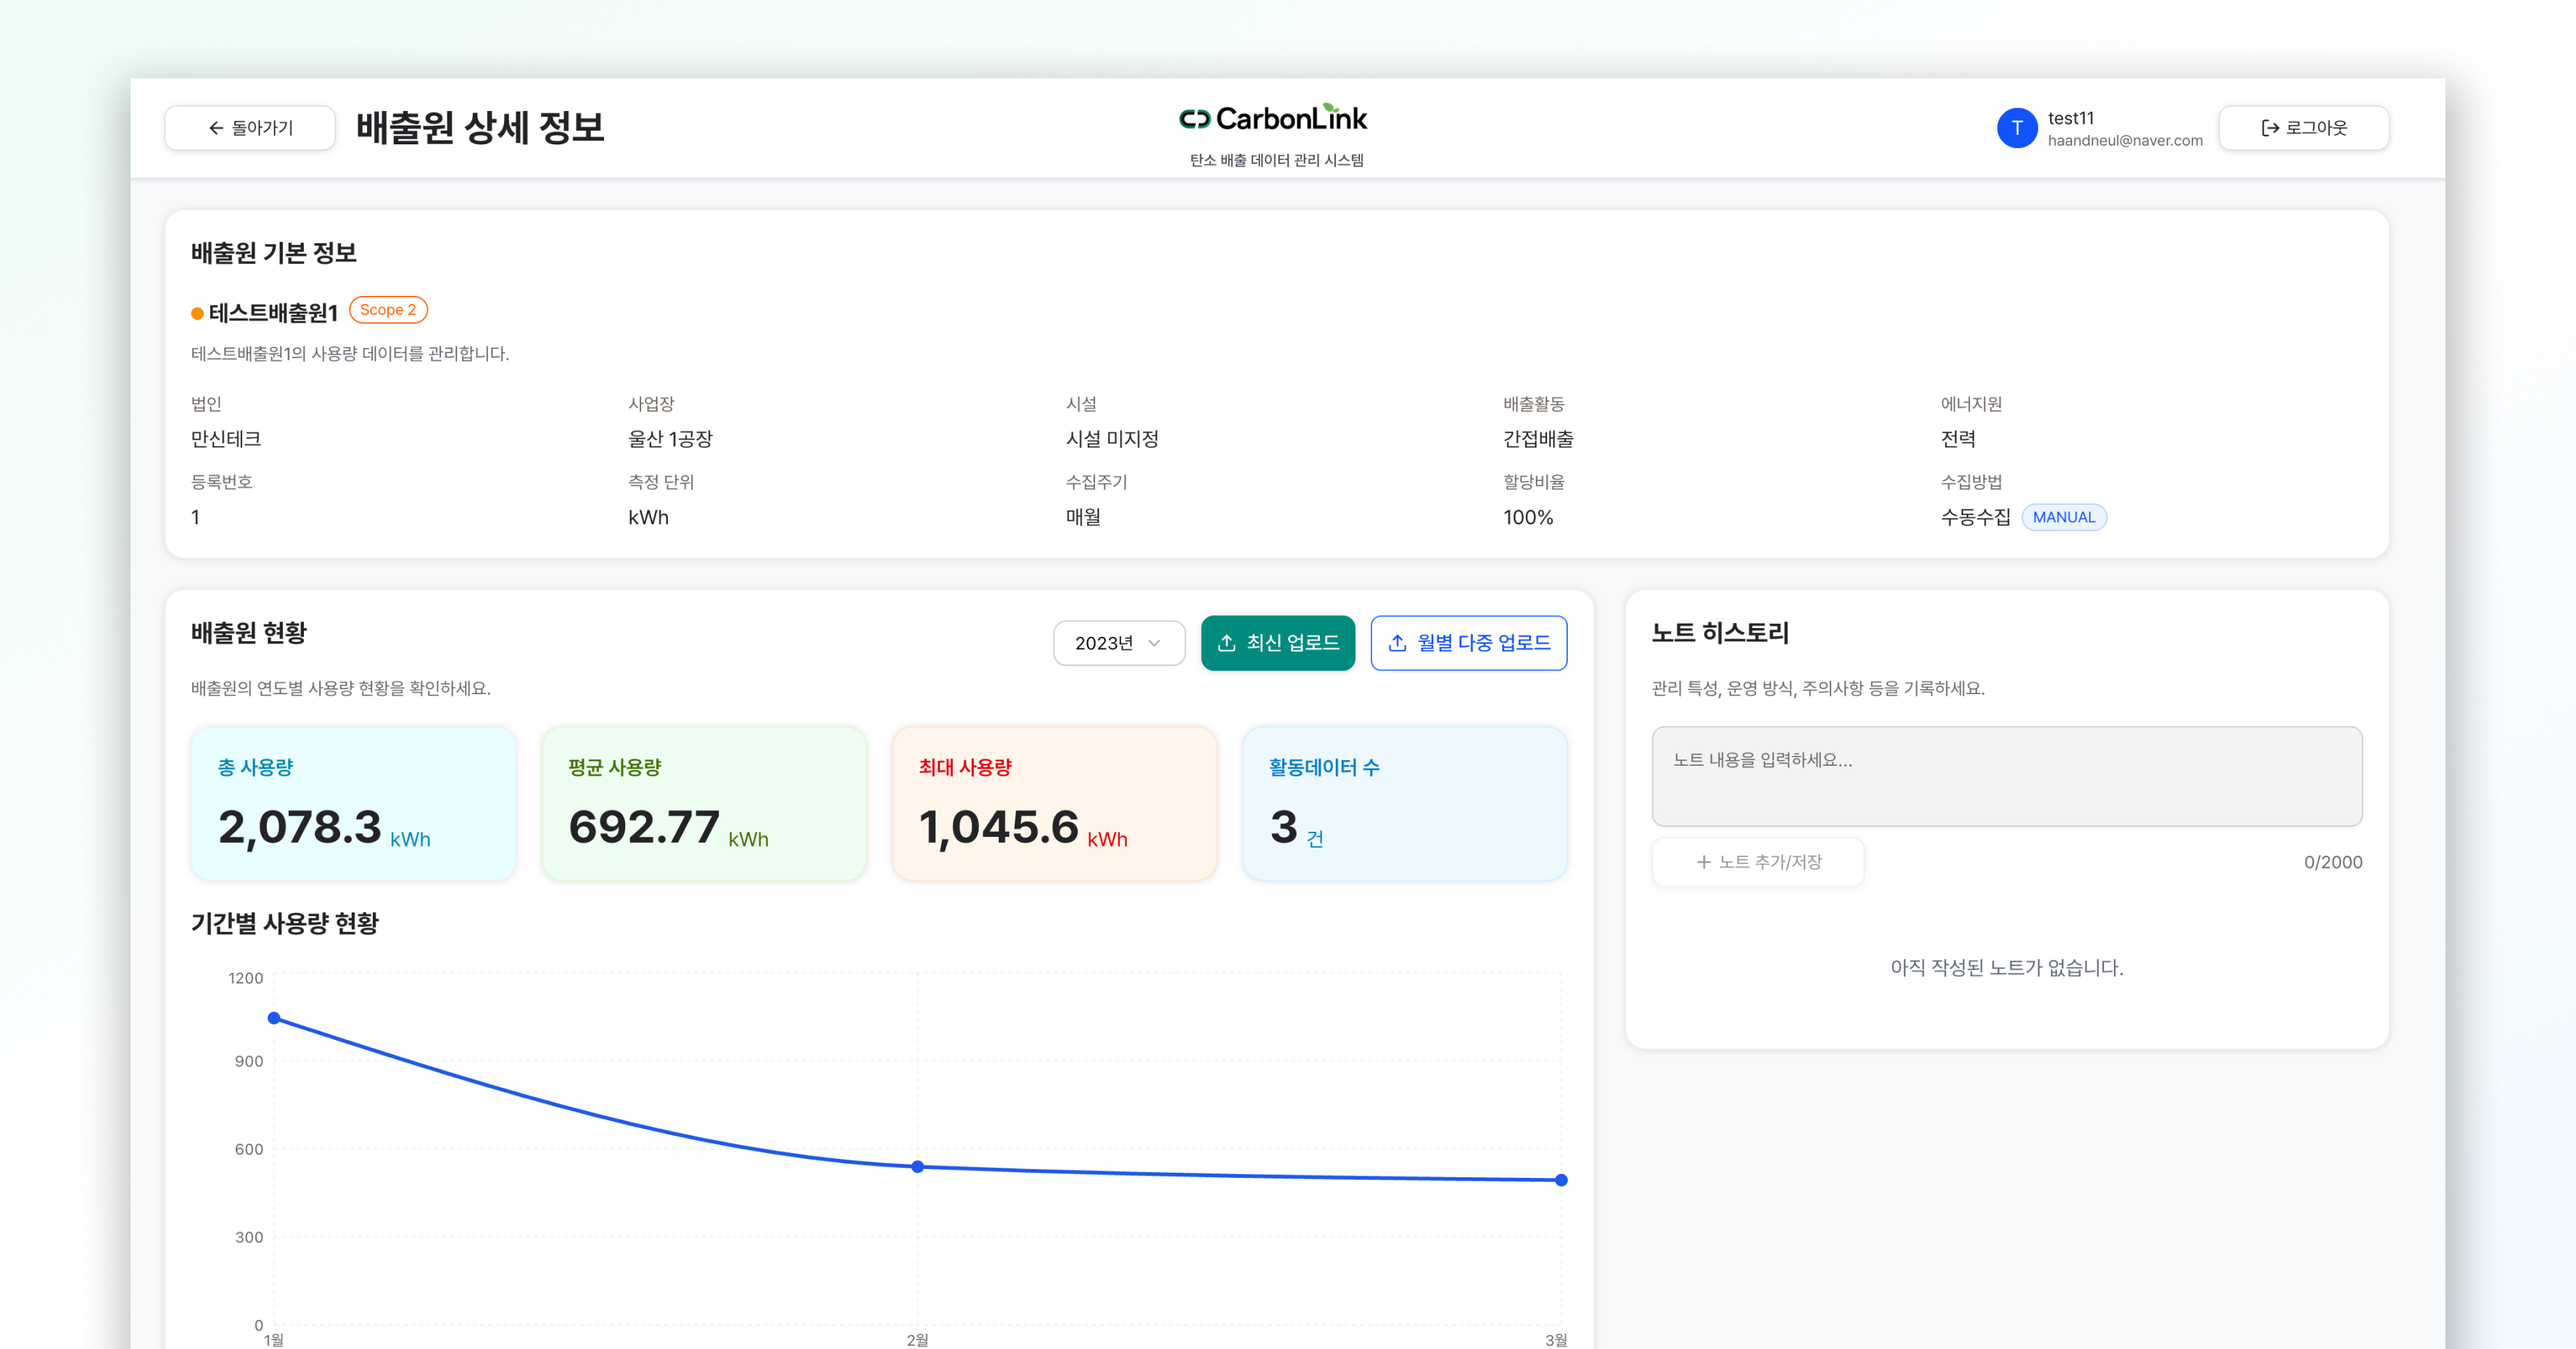Image resolution: width=2576 pixels, height=1349 pixels.
Task: Click the 최대 사용량 card
Action: tap(1054, 803)
